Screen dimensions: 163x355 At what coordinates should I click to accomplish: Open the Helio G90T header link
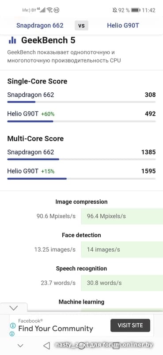123,25
